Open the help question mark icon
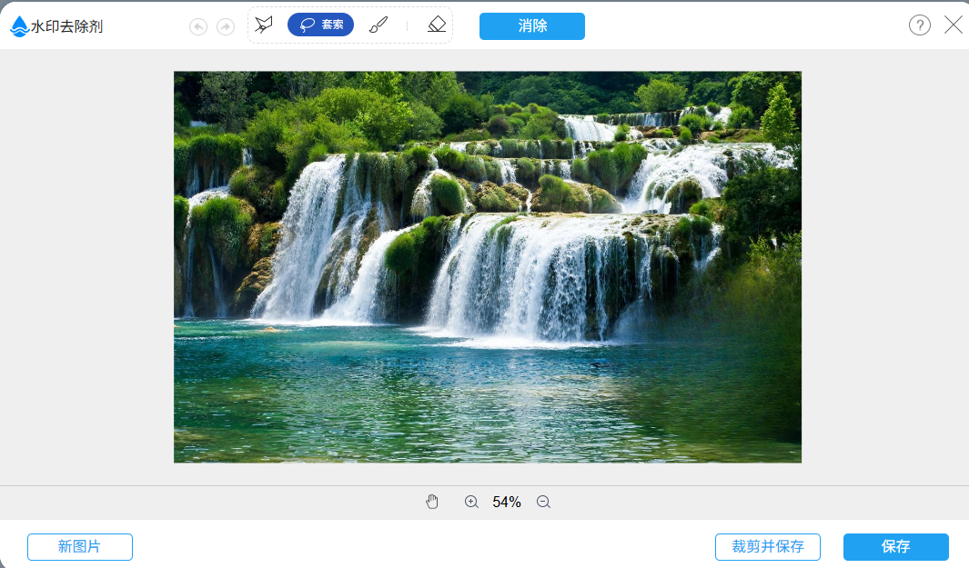The image size is (969, 568). point(920,25)
